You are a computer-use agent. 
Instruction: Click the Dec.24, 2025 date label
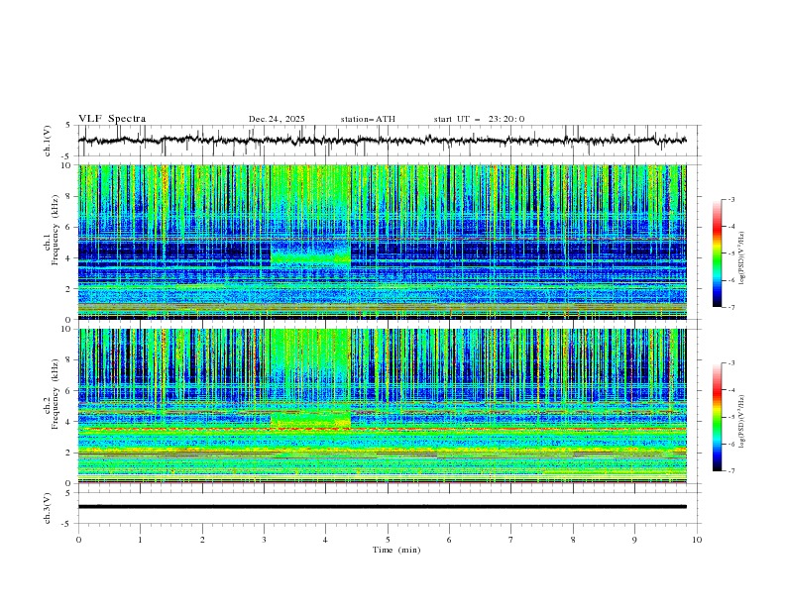point(277,119)
